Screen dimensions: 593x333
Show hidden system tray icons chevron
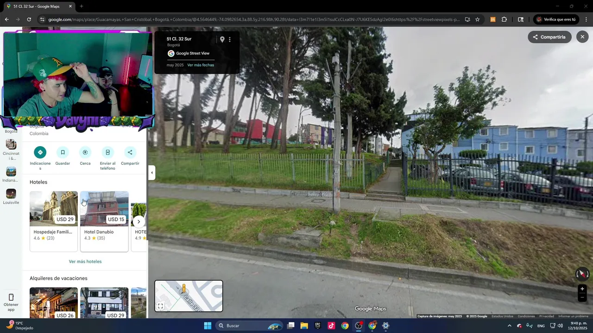point(509,326)
